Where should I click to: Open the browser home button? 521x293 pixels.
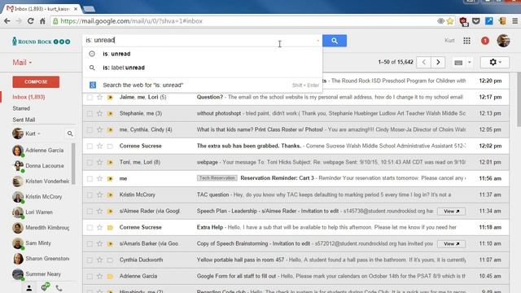[x=42, y=21]
